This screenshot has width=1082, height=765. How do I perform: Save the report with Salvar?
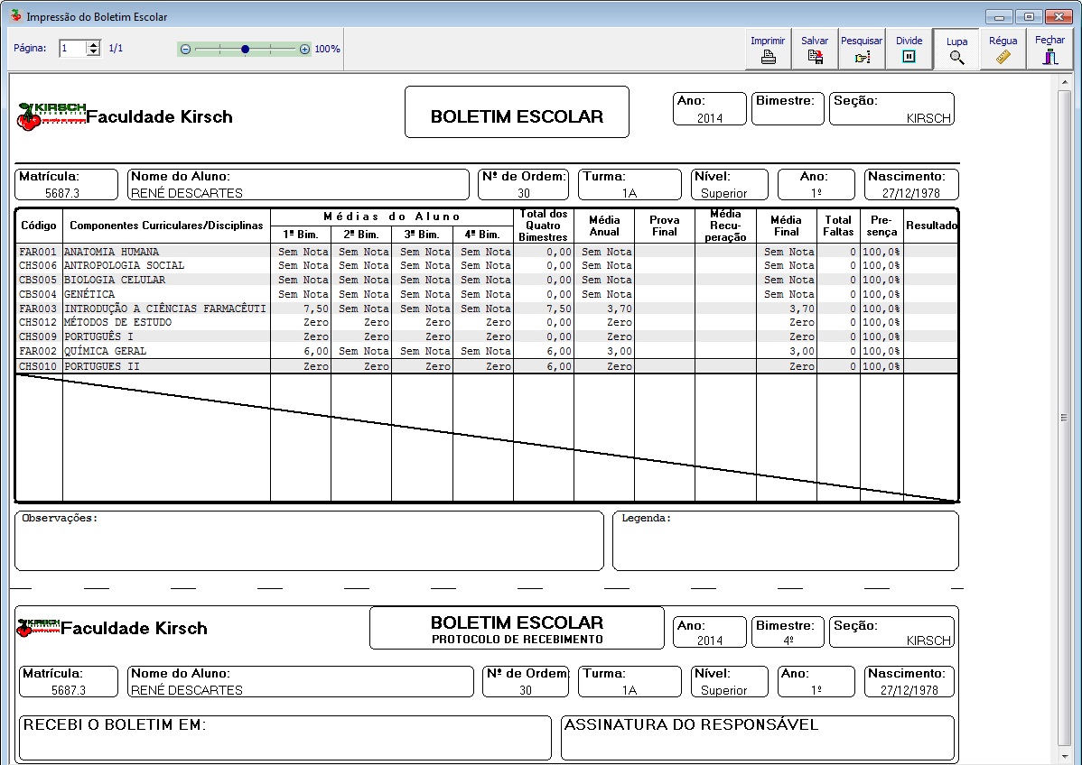[x=815, y=49]
